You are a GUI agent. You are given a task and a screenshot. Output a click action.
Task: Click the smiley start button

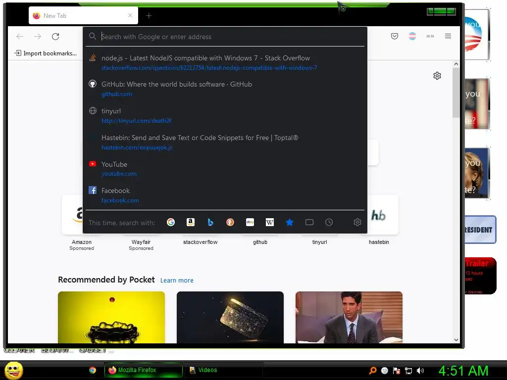tap(13, 370)
